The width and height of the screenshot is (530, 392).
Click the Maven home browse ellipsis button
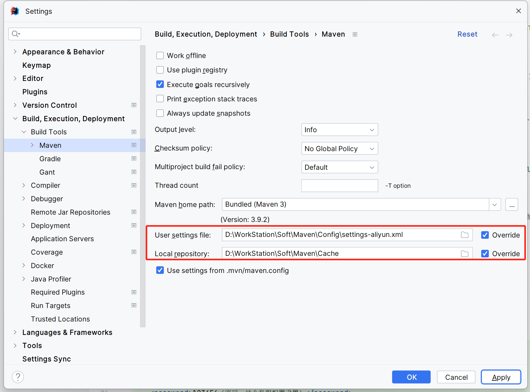(512, 205)
